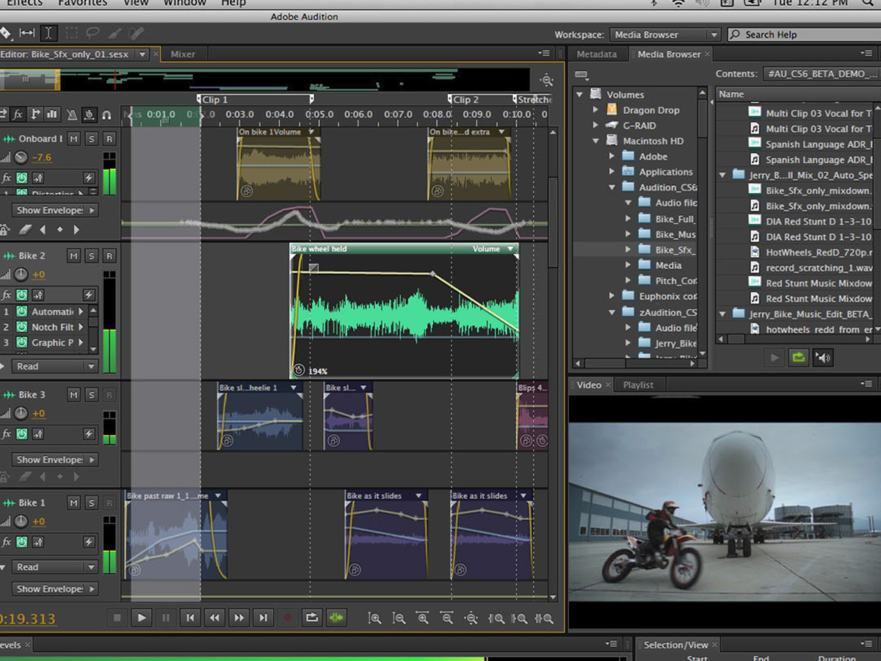Show the fx section of tracks
881x661 pixels.
18,115
